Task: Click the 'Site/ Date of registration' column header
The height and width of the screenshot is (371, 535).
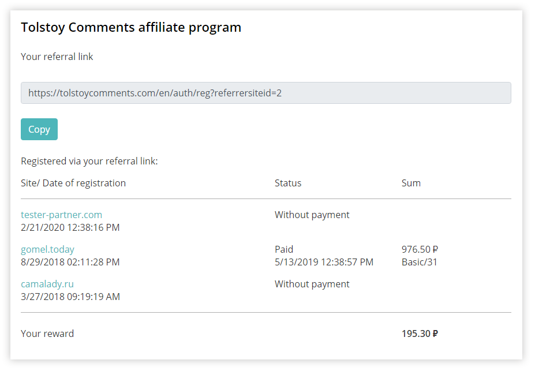Action: coord(73,183)
